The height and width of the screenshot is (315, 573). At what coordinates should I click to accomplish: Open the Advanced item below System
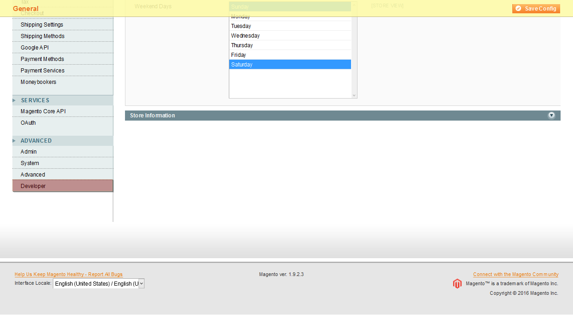63,175
